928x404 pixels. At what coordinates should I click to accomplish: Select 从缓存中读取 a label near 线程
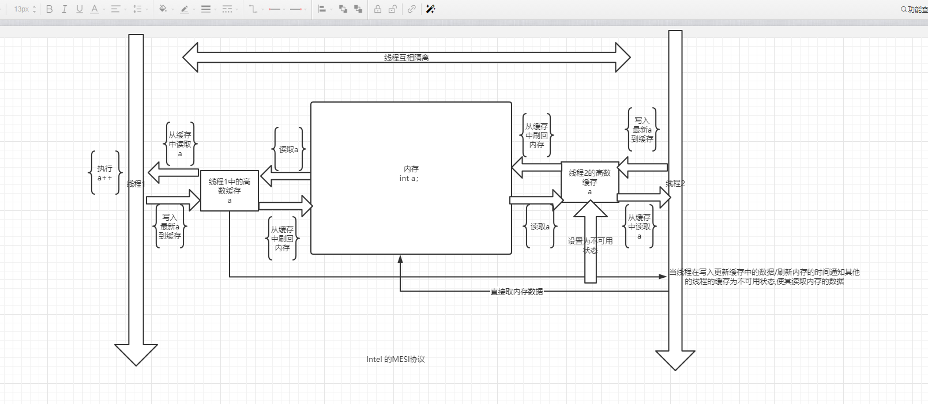point(180,144)
